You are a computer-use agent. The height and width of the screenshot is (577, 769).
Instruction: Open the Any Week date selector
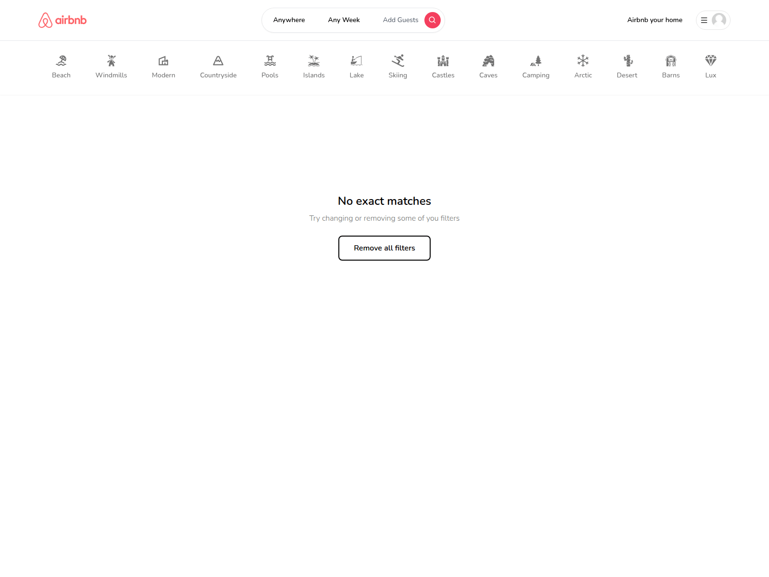344,20
